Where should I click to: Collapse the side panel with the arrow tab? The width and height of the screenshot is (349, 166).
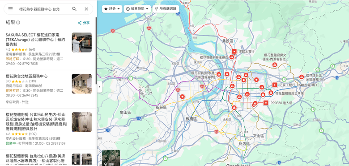(99, 87)
